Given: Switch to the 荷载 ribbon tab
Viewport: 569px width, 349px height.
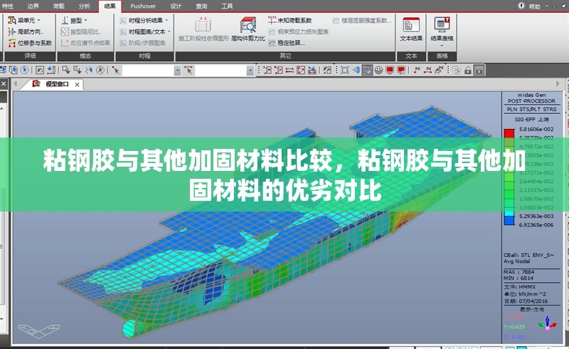Looking at the screenshot, I should (59, 6).
